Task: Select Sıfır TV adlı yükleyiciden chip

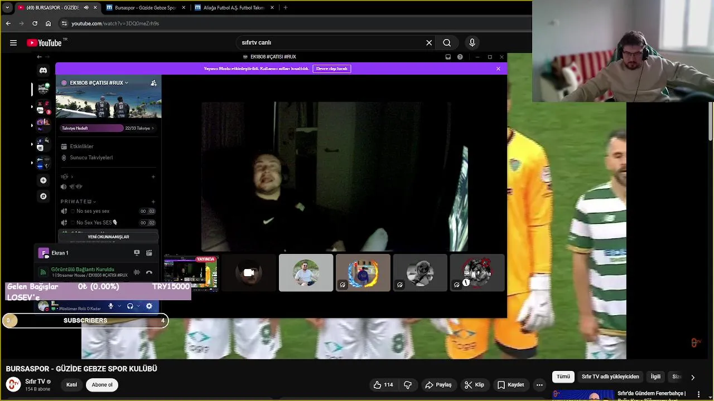Action: (x=610, y=377)
